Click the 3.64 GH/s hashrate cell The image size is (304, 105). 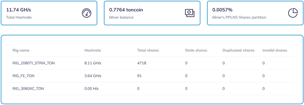[93, 76]
